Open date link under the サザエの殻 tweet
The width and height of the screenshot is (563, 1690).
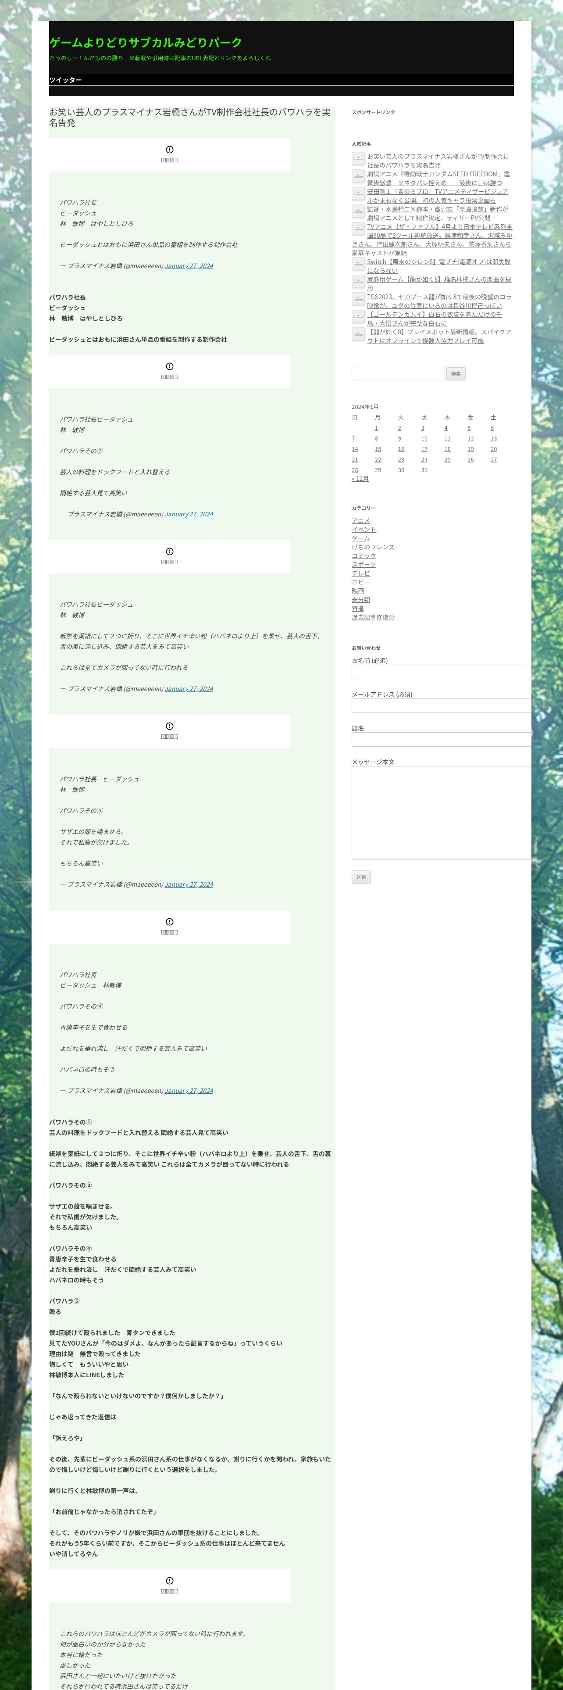pos(189,884)
